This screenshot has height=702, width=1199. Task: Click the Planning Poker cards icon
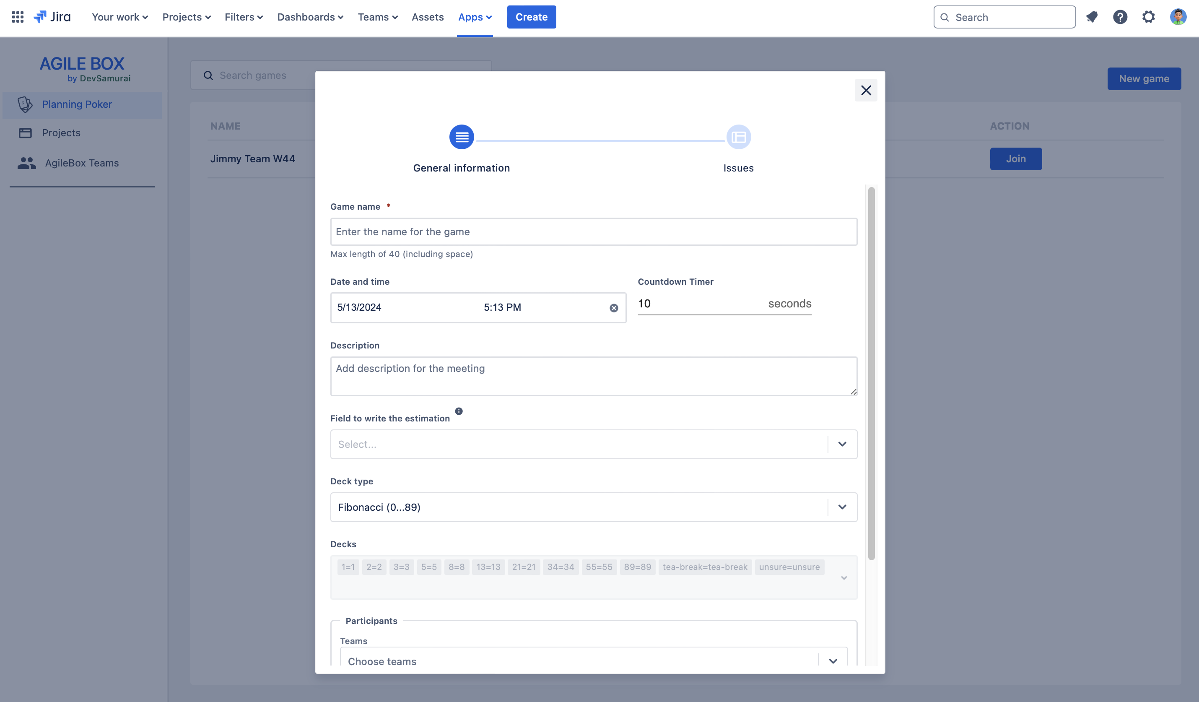click(25, 104)
